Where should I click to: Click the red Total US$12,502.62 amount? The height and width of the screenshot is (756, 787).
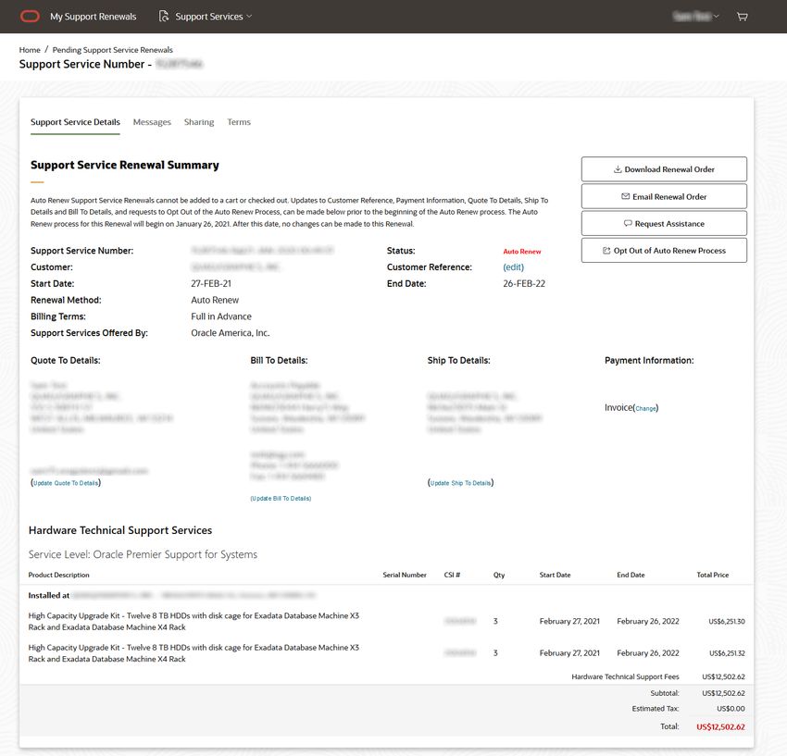(720, 726)
